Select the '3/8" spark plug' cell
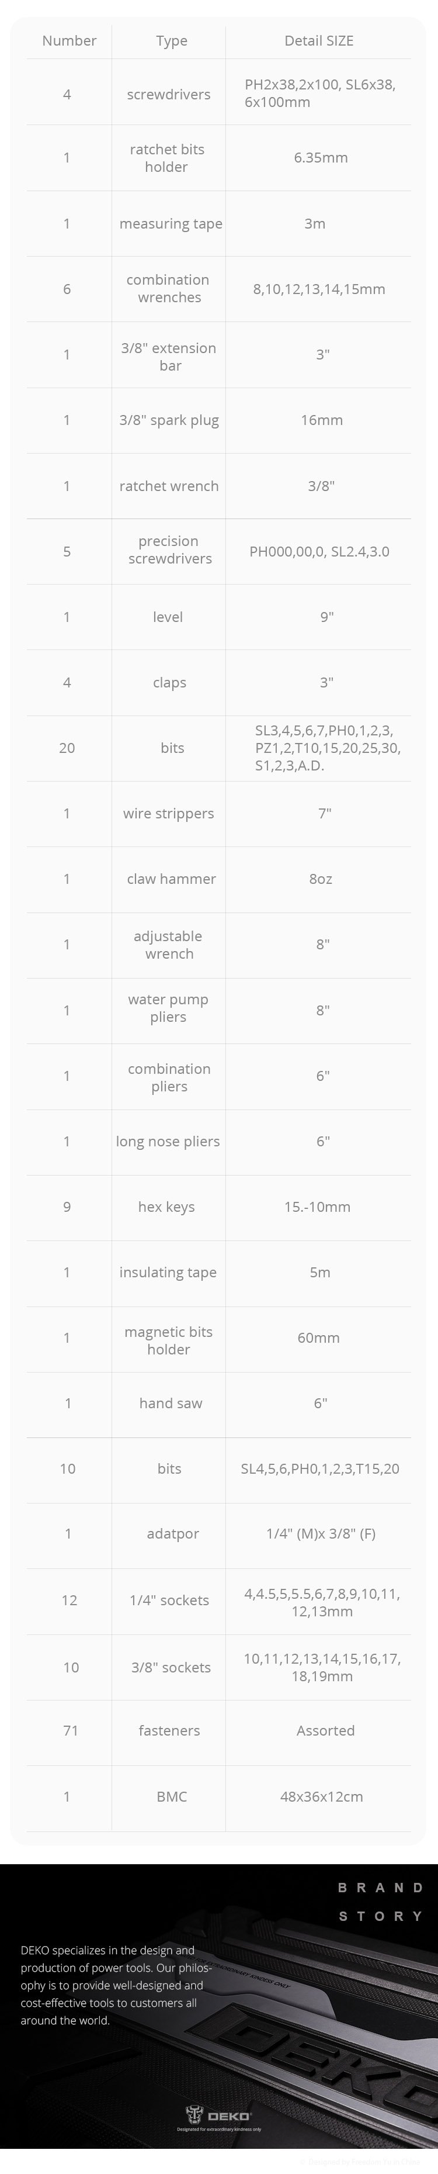 (169, 420)
